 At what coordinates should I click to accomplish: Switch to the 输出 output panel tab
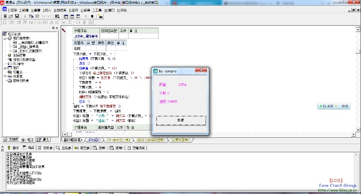coord(29,148)
